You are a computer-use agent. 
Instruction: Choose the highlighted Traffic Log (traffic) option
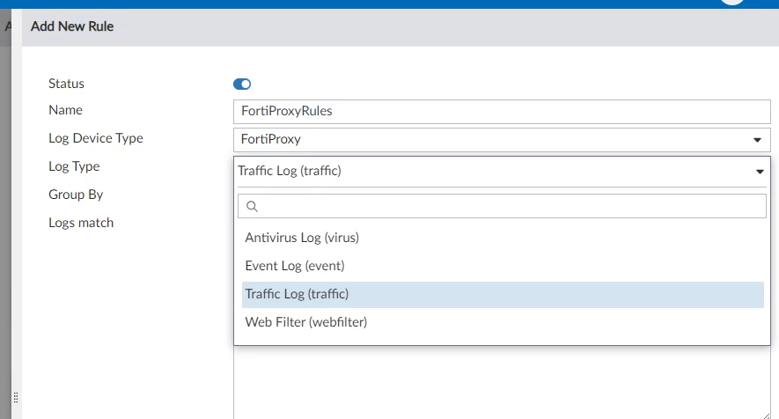503,294
